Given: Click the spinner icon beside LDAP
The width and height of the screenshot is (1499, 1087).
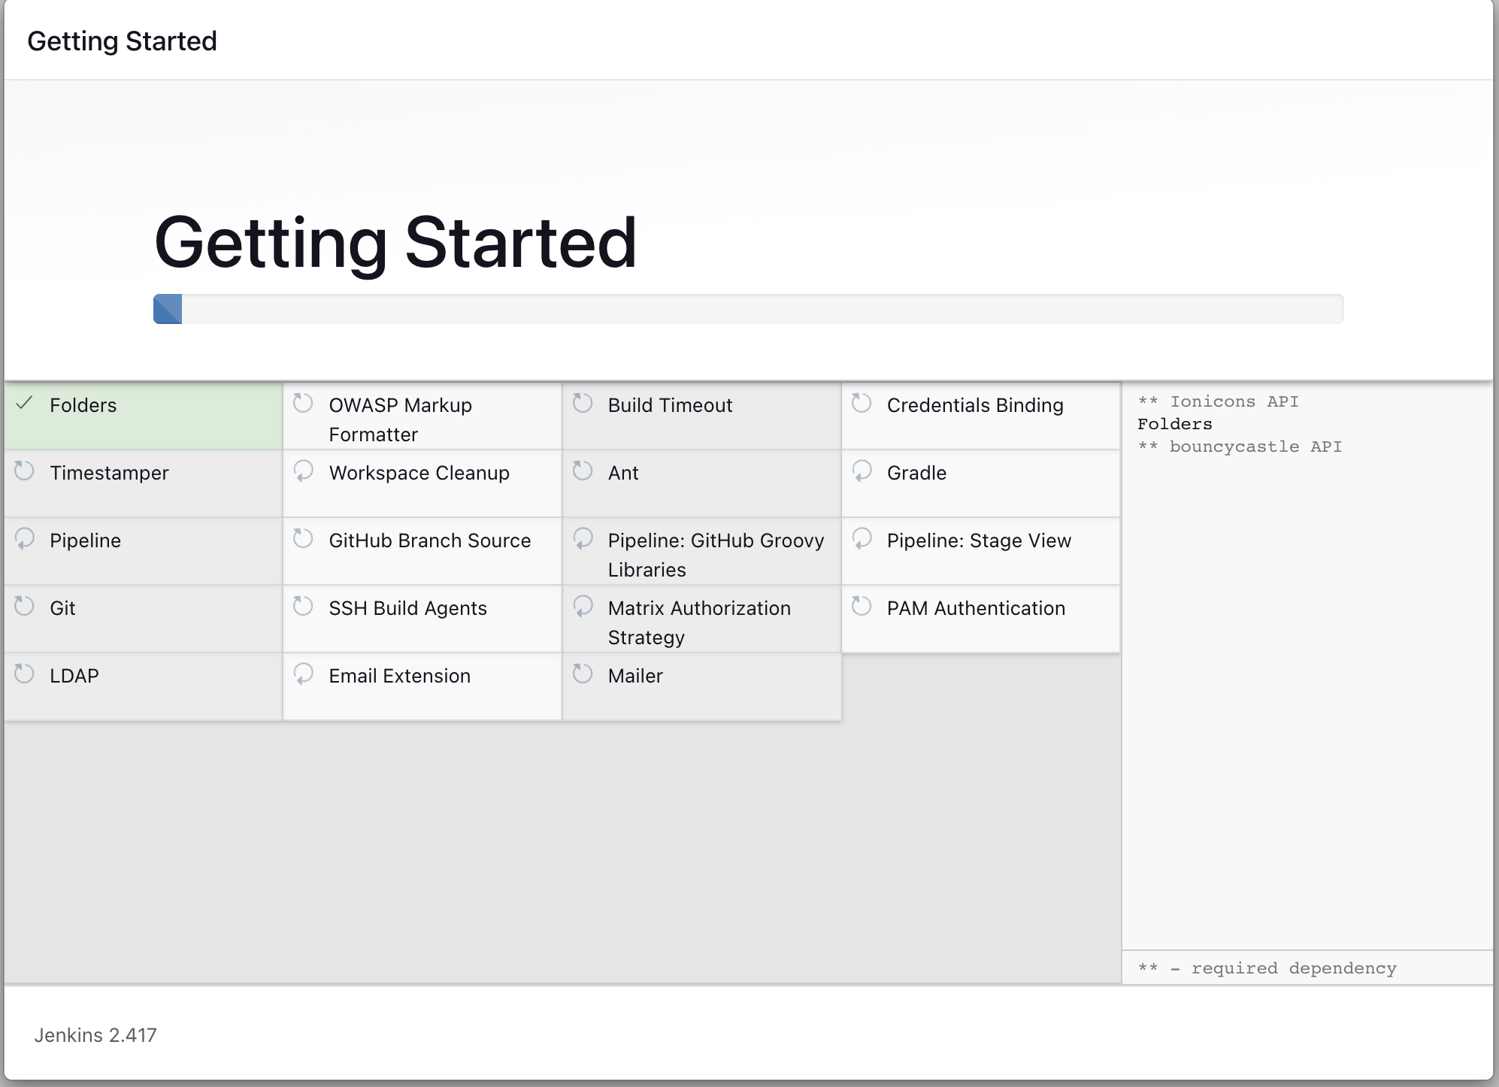Looking at the screenshot, I should pos(24,674).
